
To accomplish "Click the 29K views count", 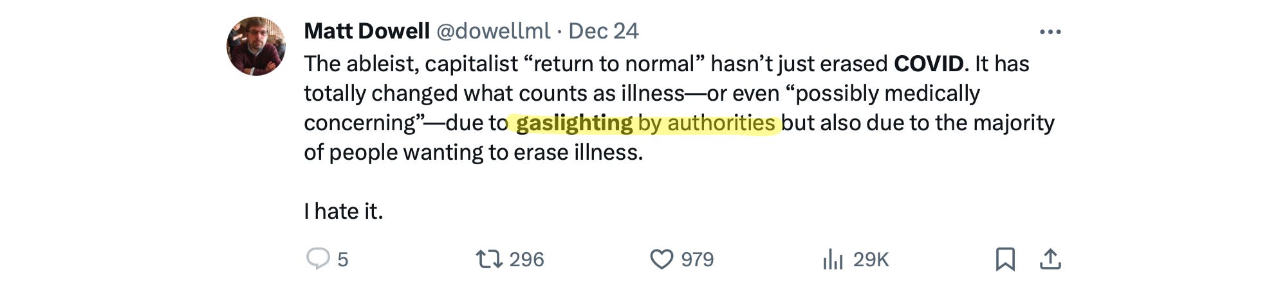I will (x=871, y=259).
